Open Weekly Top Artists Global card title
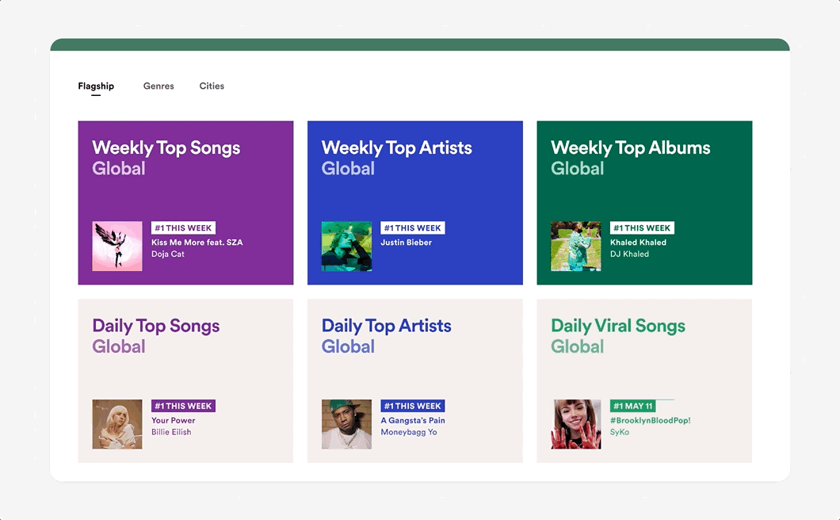Viewport: 840px width, 520px height. coord(396,158)
